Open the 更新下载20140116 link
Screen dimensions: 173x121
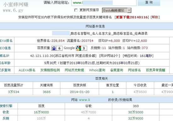point(132,17)
